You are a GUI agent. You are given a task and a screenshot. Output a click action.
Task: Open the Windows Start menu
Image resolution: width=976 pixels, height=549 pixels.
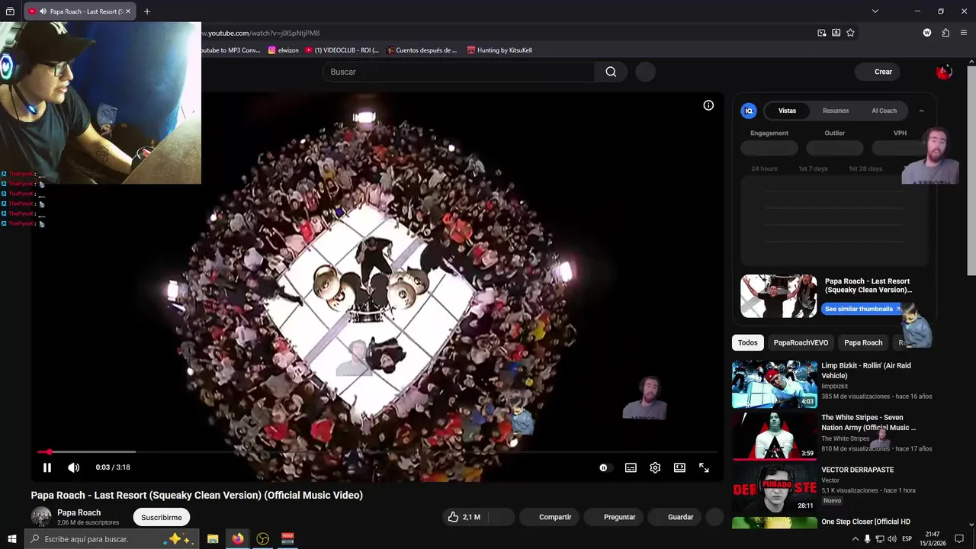coord(11,539)
